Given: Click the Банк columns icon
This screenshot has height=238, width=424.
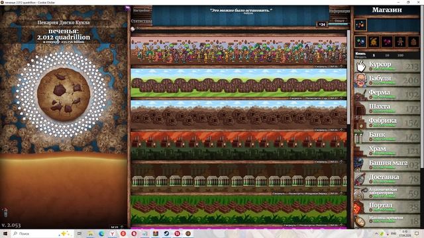Looking at the screenshot, I should coord(360,137).
